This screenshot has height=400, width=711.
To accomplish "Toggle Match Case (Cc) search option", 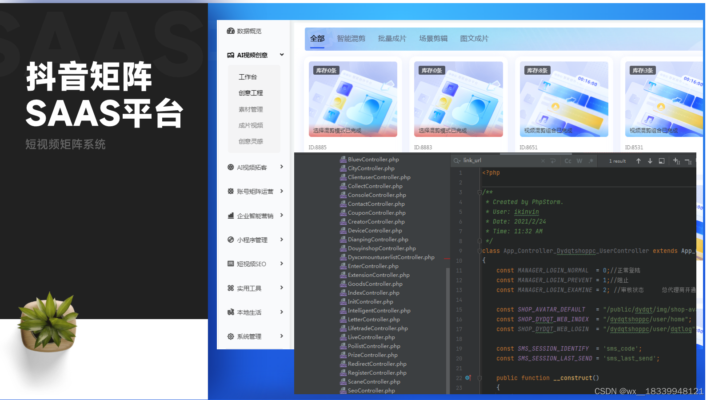I will (568, 161).
